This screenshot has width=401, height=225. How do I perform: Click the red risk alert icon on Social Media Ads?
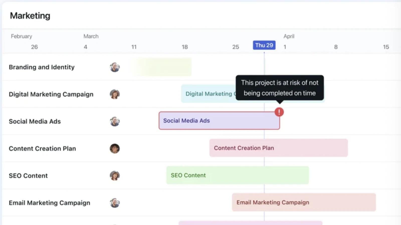tap(279, 112)
